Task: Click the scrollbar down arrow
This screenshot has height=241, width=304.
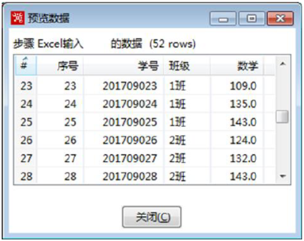Action: [x=283, y=176]
